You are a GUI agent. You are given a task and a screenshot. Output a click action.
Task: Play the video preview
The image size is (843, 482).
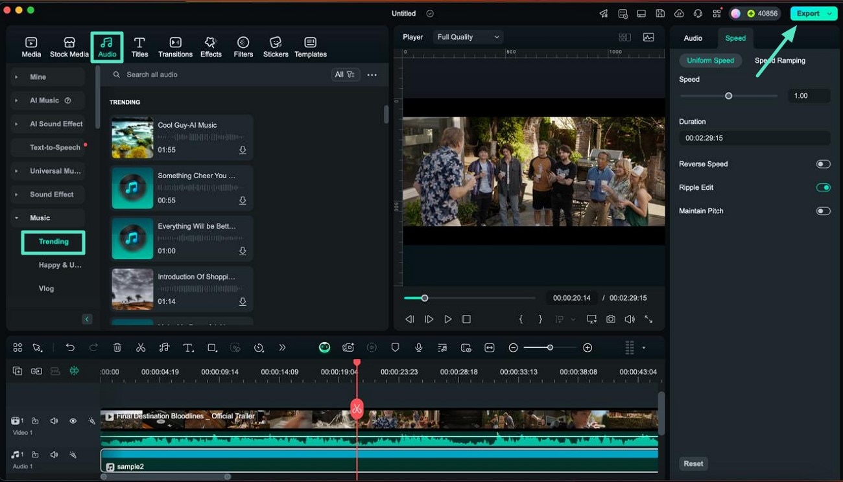[x=447, y=319]
